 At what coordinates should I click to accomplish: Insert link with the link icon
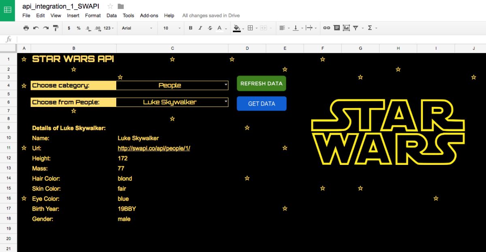pyautogui.click(x=326, y=28)
